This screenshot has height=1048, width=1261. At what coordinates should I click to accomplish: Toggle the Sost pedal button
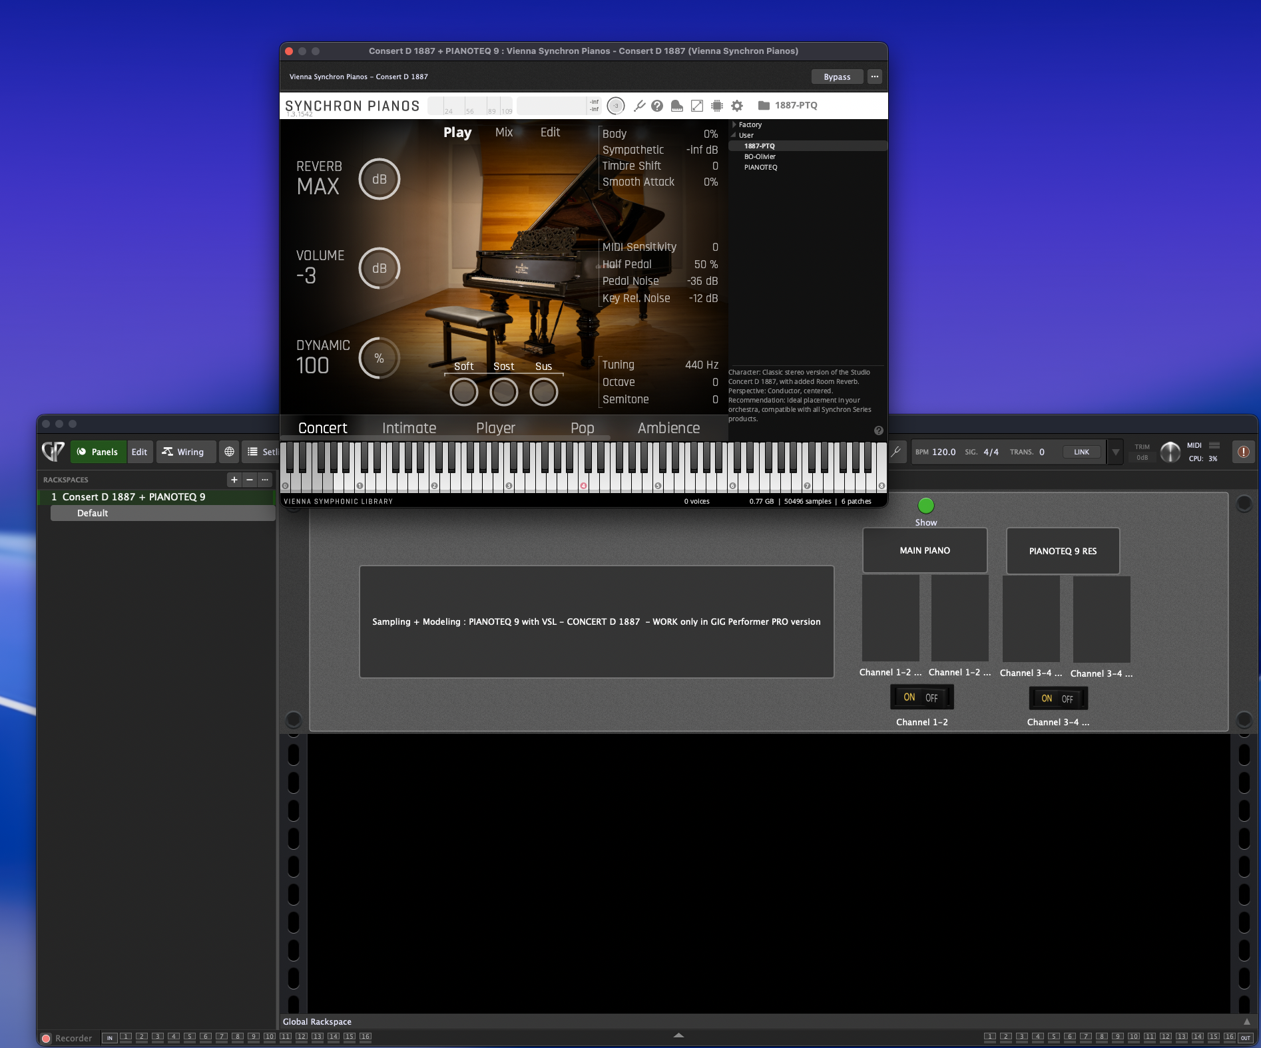504,392
